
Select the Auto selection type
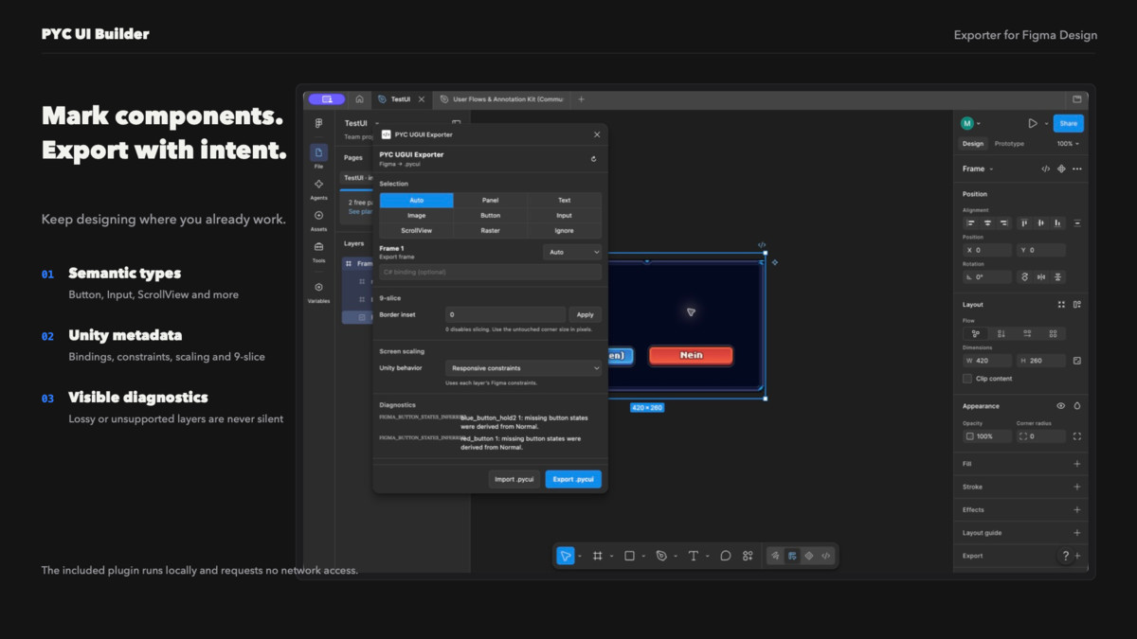[x=417, y=201]
